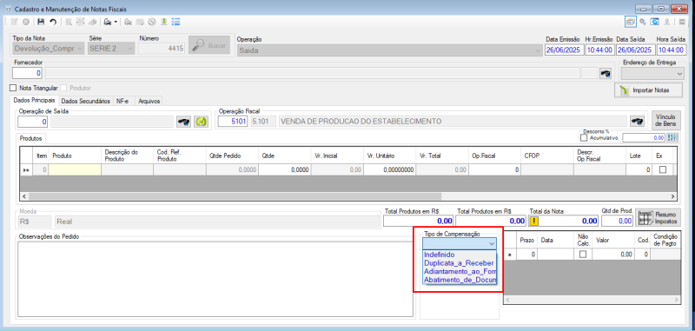Click the Prazo cell in payment grid
The width and height of the screenshot is (695, 331).
tap(527, 255)
